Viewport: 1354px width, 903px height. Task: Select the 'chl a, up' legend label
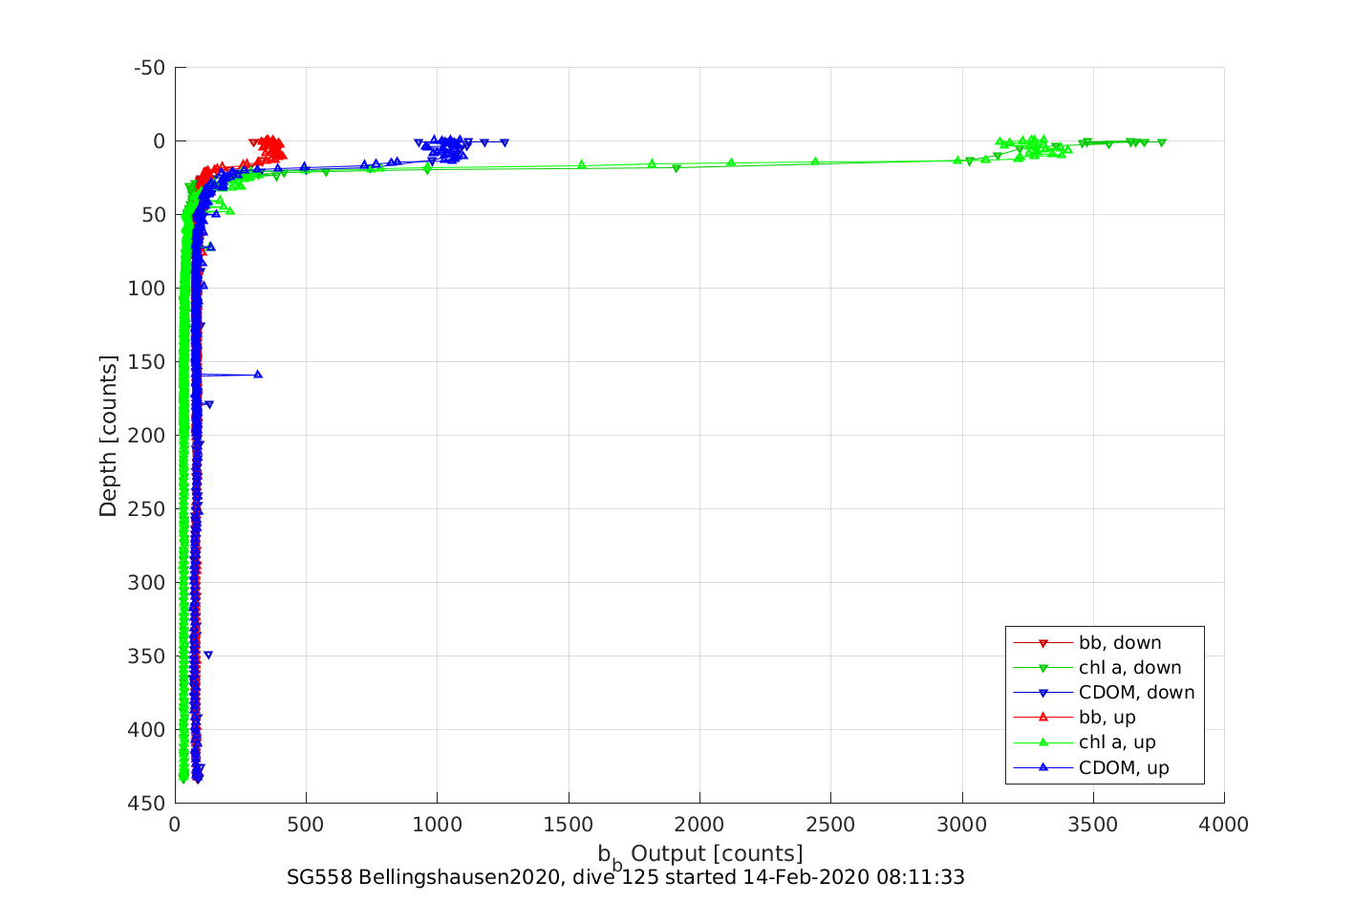point(1117,742)
